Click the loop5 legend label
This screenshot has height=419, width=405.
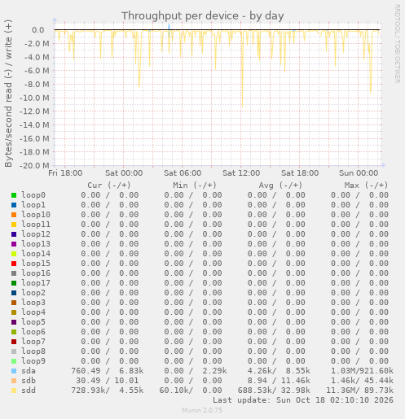click(x=33, y=322)
